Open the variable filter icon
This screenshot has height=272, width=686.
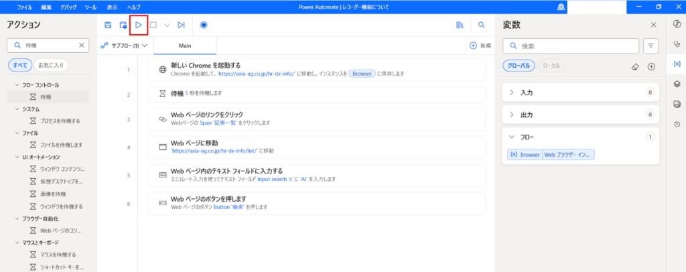pos(650,46)
